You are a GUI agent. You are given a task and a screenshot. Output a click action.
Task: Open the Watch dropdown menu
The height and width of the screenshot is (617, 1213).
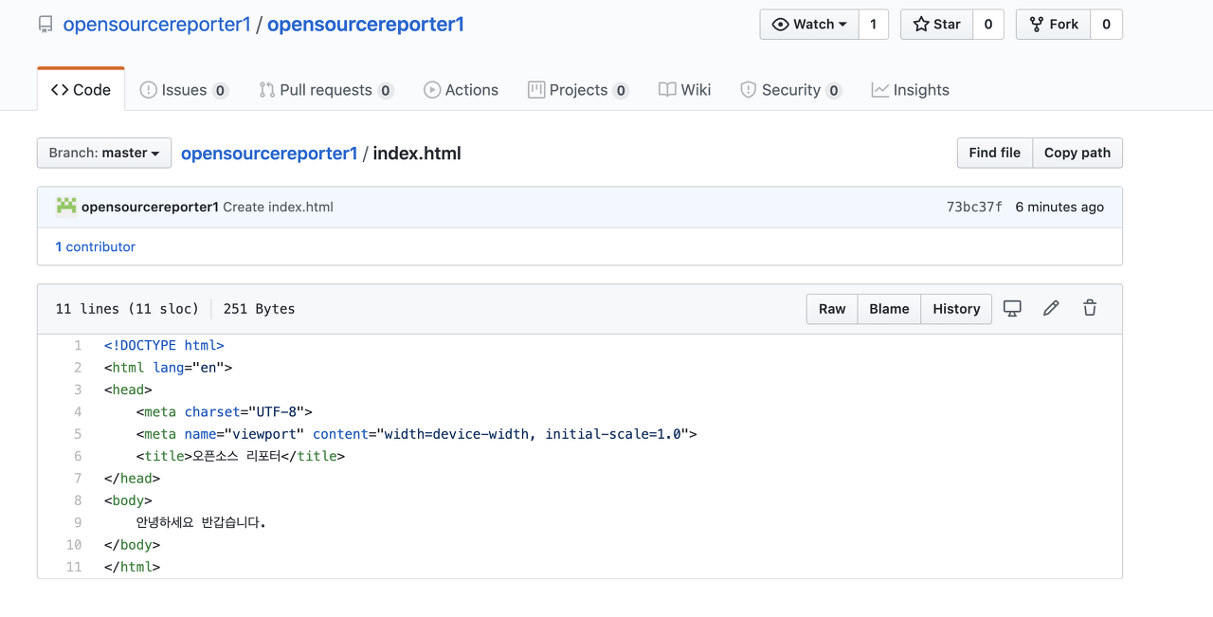[809, 25]
